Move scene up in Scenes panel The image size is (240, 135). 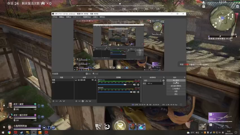61,101
